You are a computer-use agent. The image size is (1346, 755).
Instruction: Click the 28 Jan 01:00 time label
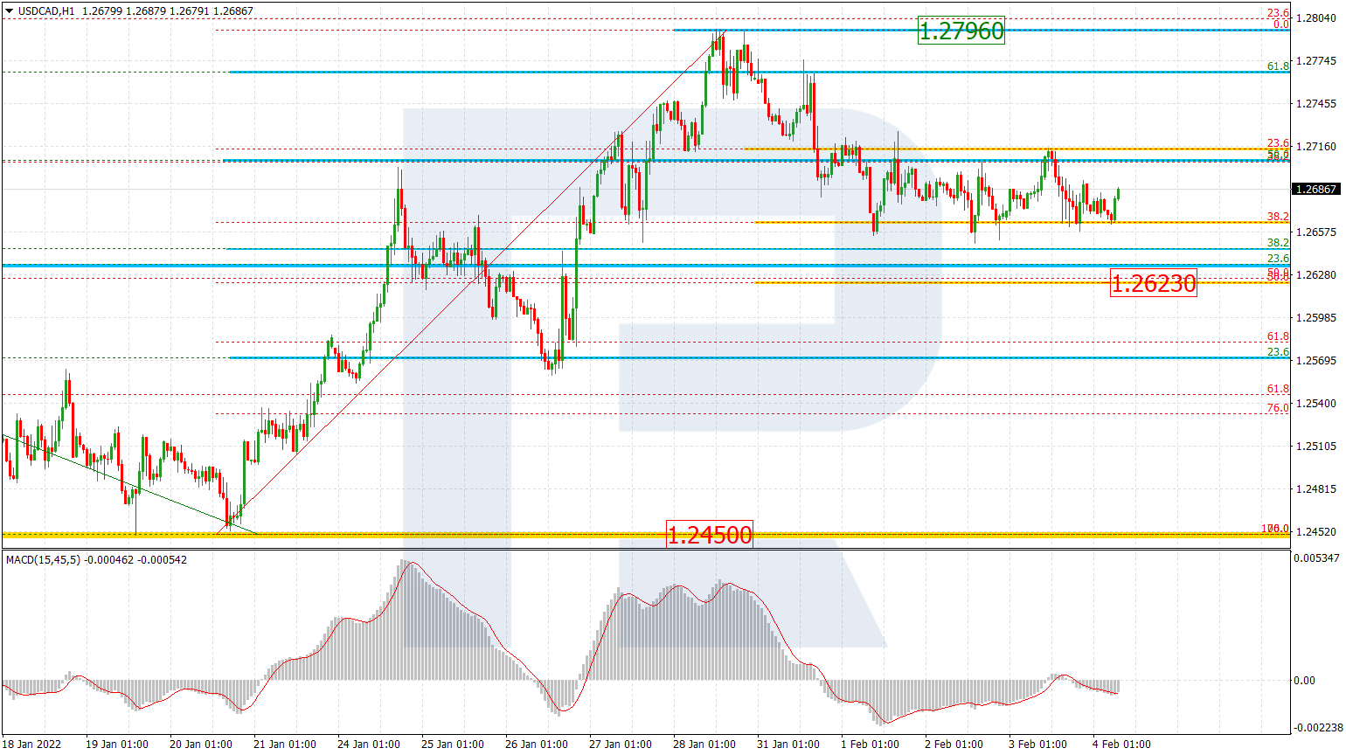(704, 745)
